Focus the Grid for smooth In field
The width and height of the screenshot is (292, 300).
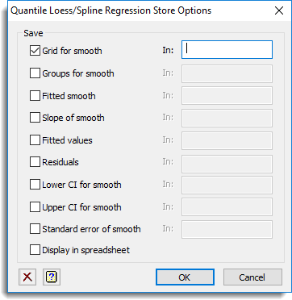227,50
